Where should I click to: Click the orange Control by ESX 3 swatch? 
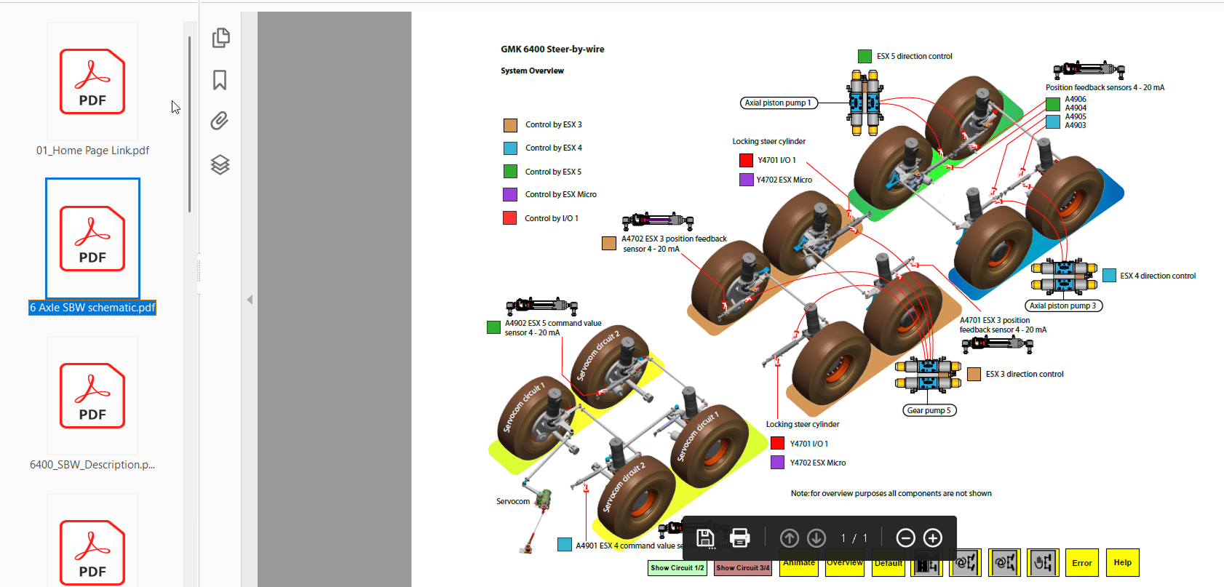[x=510, y=125]
